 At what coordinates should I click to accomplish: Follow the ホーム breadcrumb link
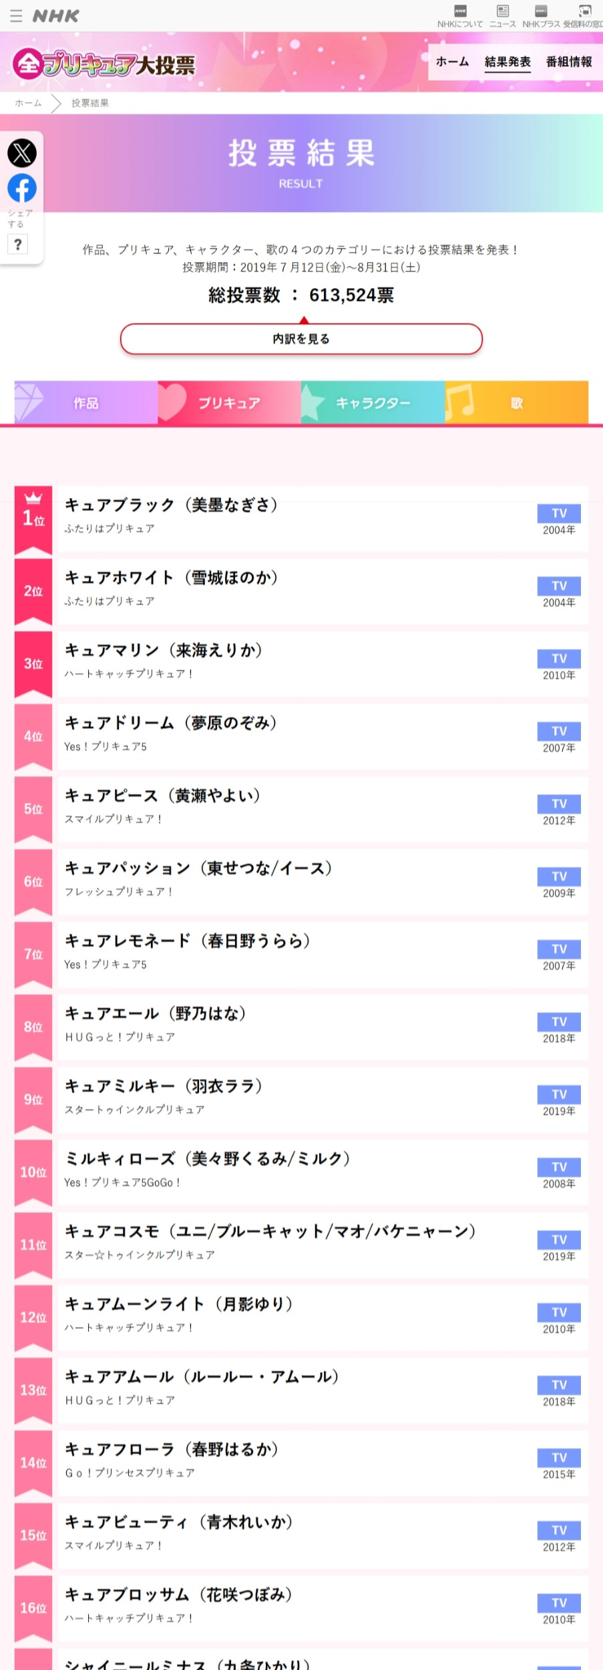coord(28,103)
